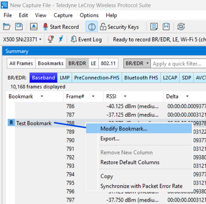Image resolution: width=206 pixels, height=204 pixels.
Task: Click RSSI value -40.125 dBm
Action: click(x=132, y=106)
